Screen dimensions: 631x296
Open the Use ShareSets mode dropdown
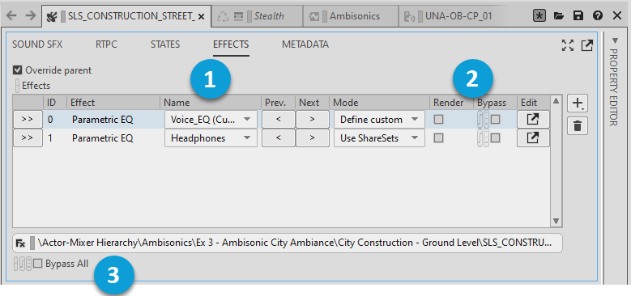pyautogui.click(x=379, y=137)
